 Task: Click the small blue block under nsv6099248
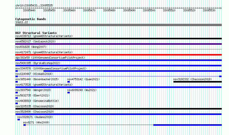point(68,93)
